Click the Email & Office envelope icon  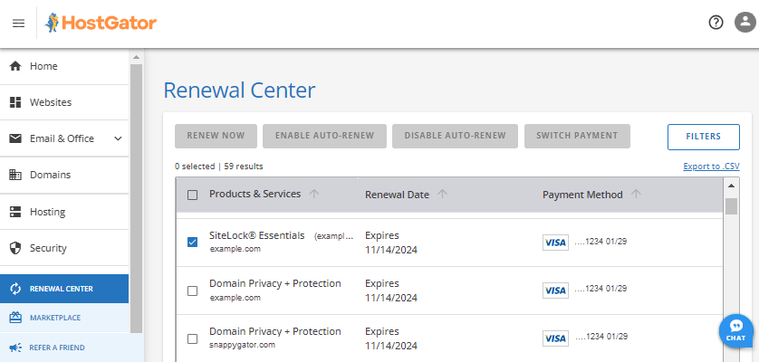(15, 138)
